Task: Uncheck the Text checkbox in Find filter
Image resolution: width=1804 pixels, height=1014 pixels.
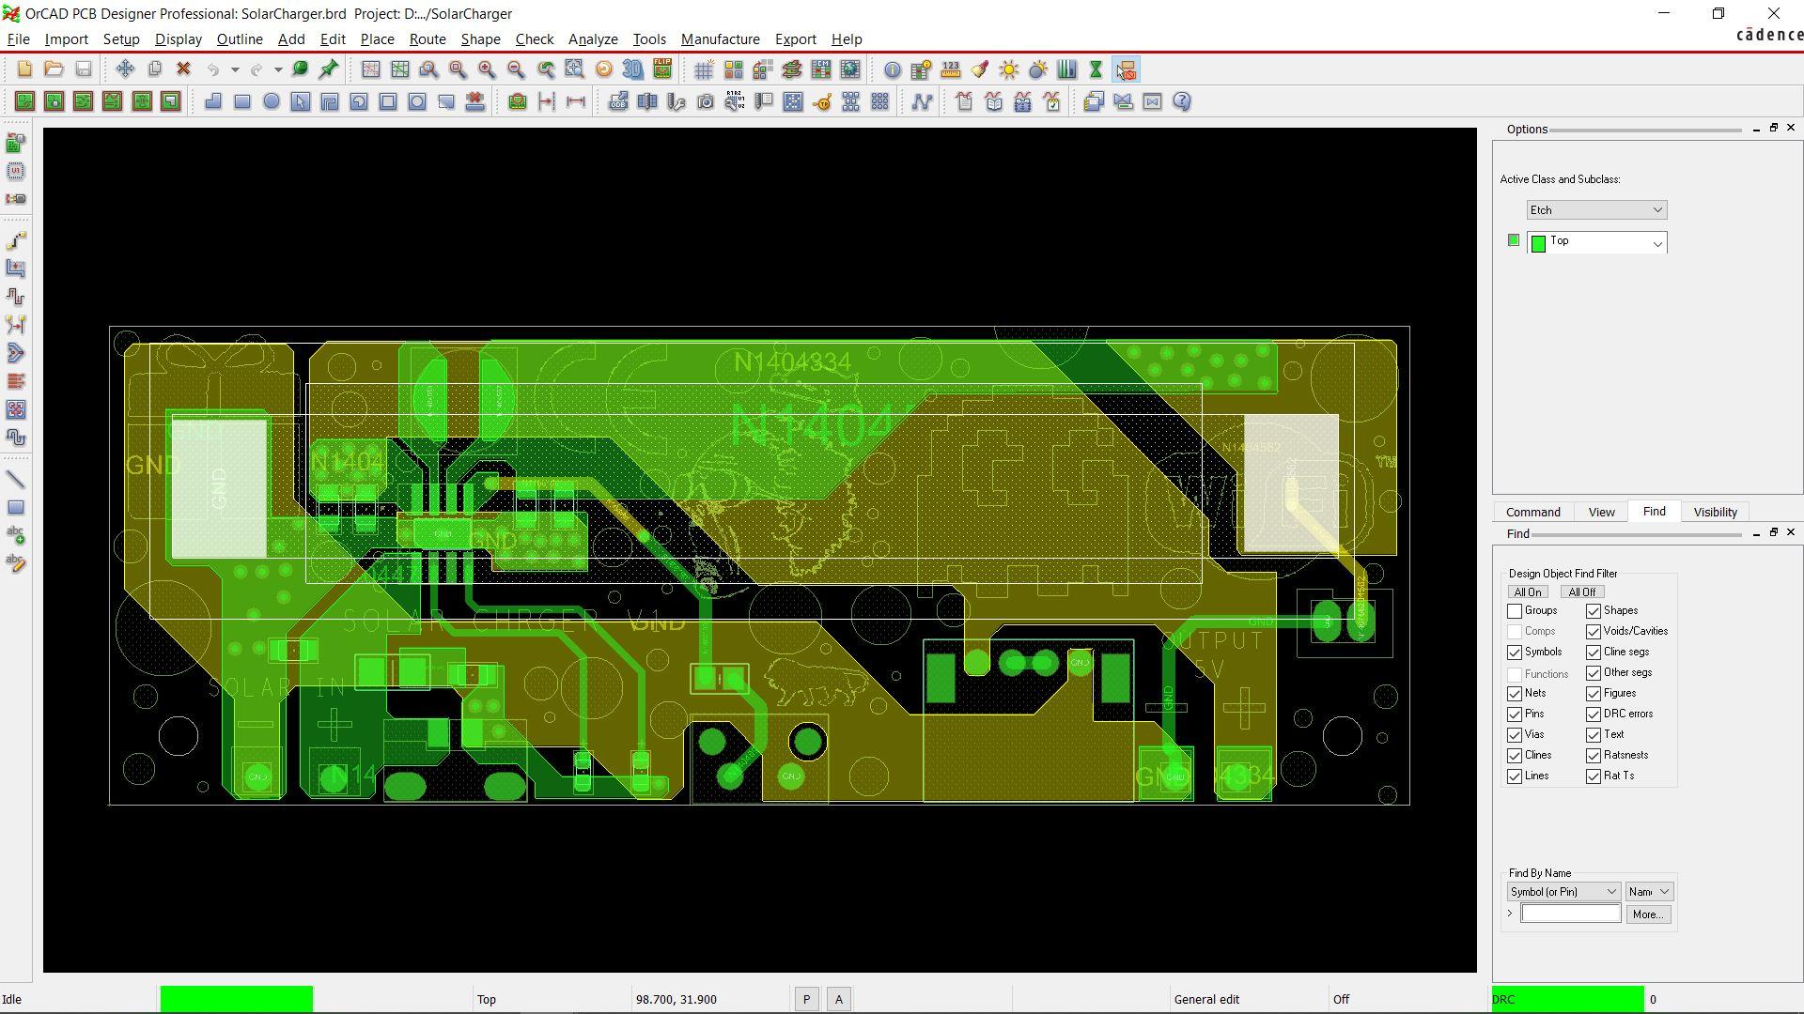Action: click(x=1594, y=735)
